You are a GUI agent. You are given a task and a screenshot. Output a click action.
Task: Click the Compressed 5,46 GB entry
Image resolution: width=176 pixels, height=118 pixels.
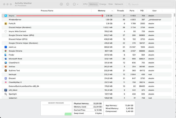(x=119, y=111)
